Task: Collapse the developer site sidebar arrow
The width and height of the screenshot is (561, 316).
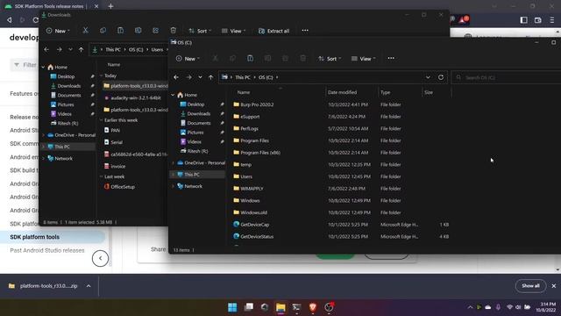Action: point(100,258)
